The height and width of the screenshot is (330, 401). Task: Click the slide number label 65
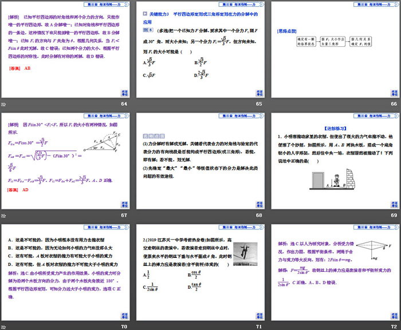(259, 104)
